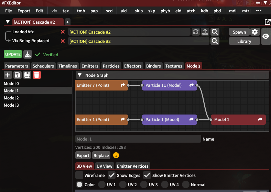
Task: Select Model 2 in the list
Action: (x=38, y=98)
